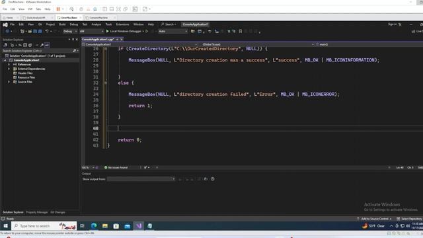423x238 pixels.
Task: Click the Save All icon in toolbar
Action: [x=40, y=31]
